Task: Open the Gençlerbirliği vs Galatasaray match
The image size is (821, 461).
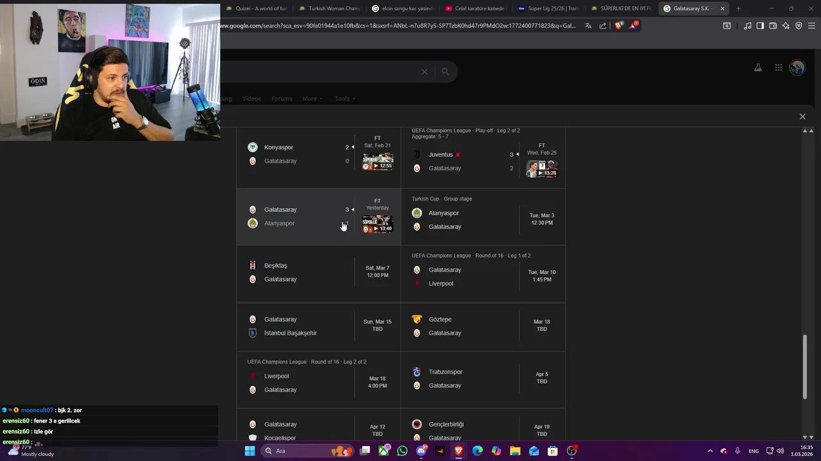Action: click(483, 425)
